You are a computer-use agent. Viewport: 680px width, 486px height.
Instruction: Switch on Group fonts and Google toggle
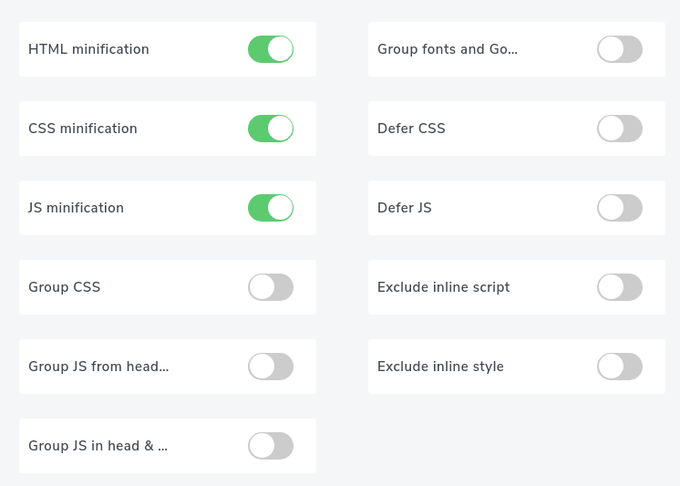click(x=620, y=49)
